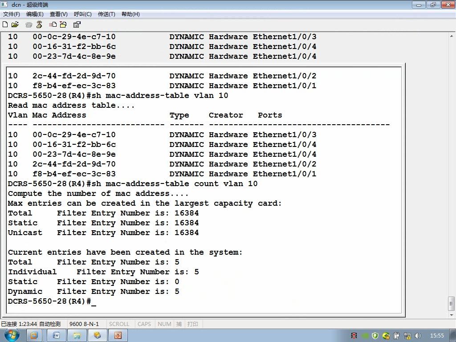
Task: Click the 'Ports' column header text
Action: tap(270, 115)
